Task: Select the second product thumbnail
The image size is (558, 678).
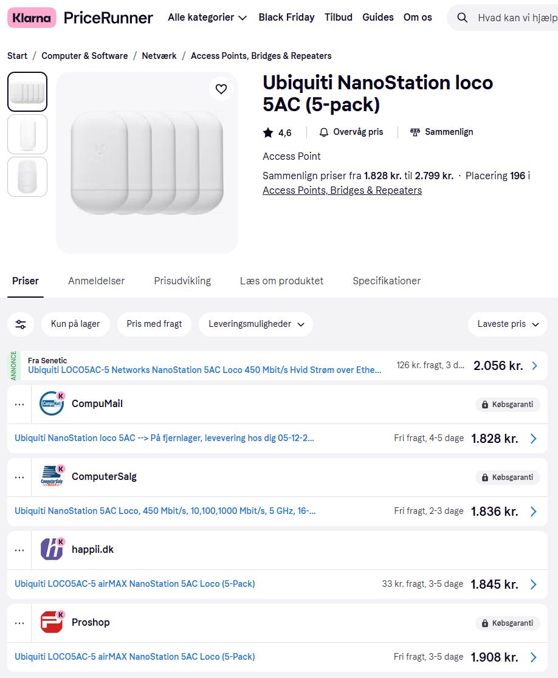Action: pyautogui.click(x=27, y=134)
